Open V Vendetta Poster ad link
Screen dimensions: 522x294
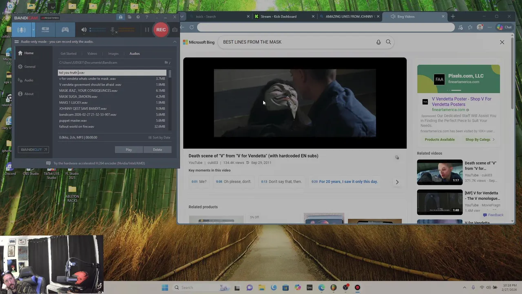[461, 102]
